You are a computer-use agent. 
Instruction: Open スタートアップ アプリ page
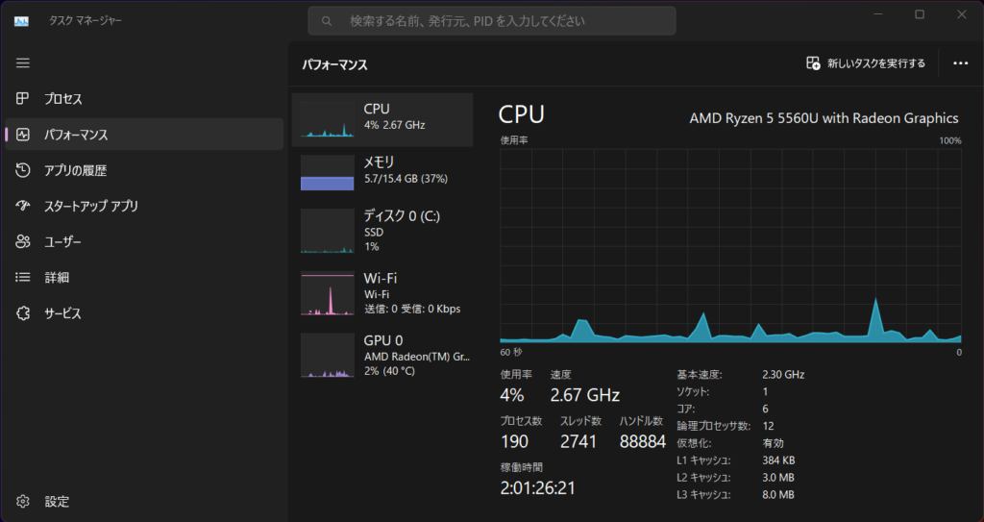[x=91, y=206]
